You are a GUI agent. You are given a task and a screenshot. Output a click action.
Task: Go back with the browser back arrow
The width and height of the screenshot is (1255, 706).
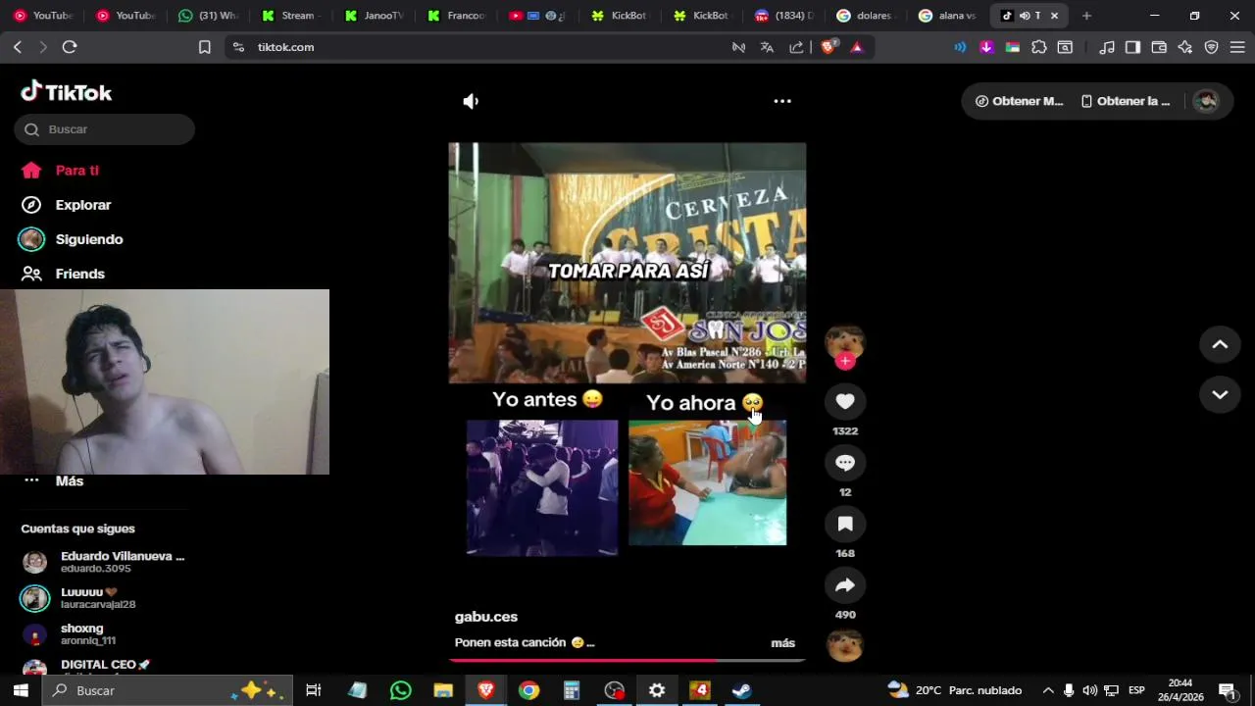click(18, 47)
